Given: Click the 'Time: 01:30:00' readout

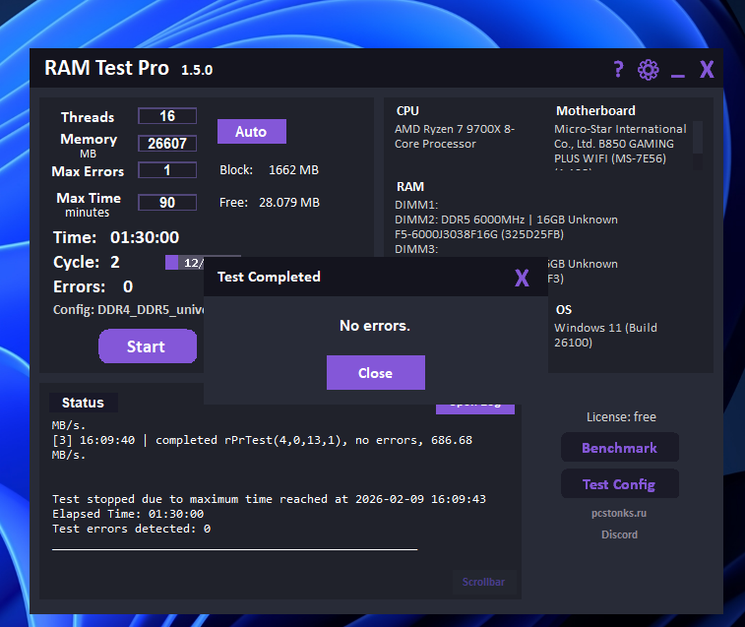Looking at the screenshot, I should click(x=116, y=237).
